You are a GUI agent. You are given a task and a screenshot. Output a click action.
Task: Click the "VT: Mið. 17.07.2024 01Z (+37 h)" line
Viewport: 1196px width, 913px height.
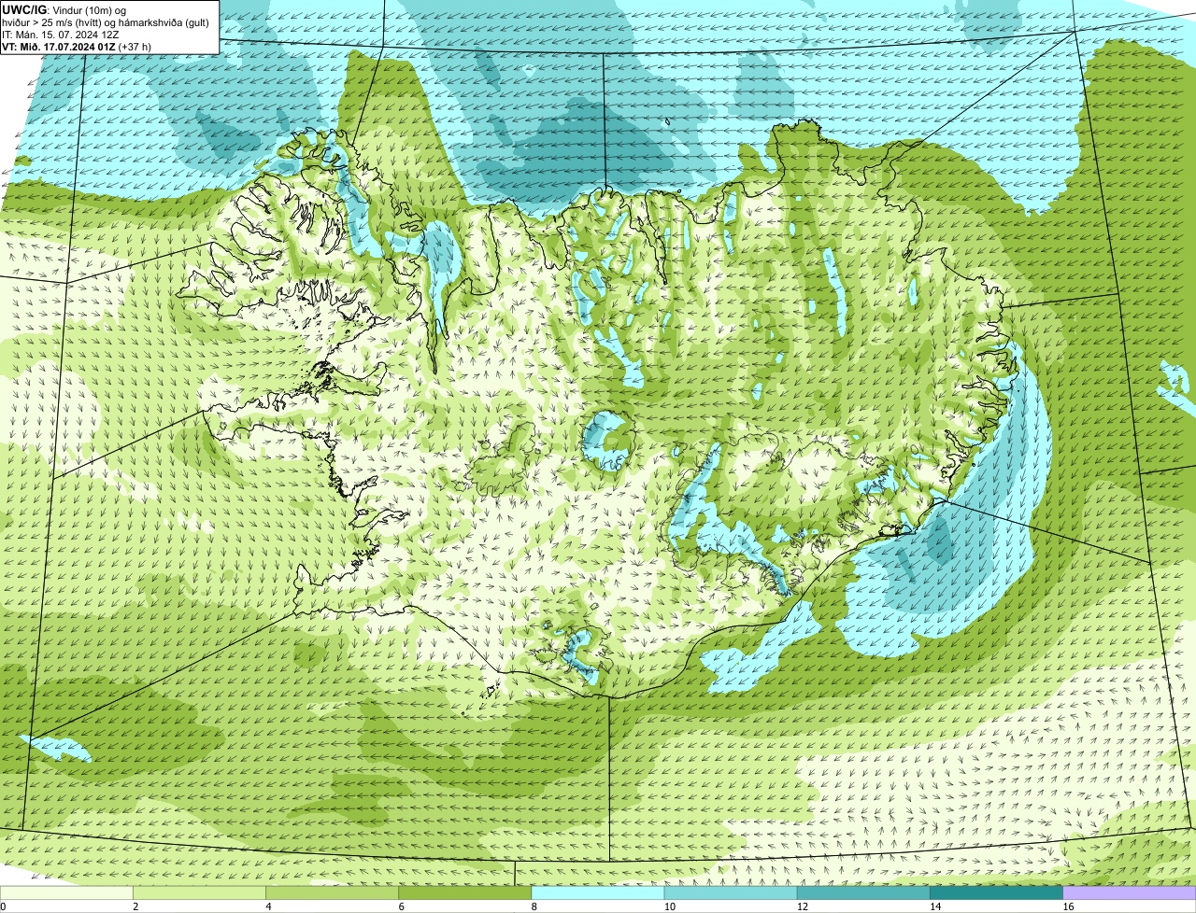[77, 46]
